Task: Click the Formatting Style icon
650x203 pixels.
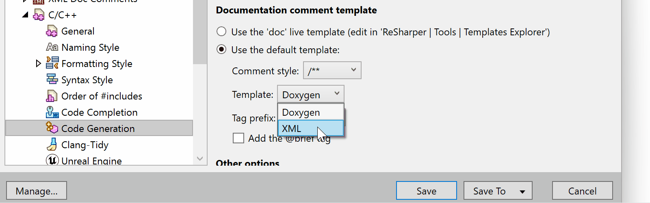Action: [52, 63]
